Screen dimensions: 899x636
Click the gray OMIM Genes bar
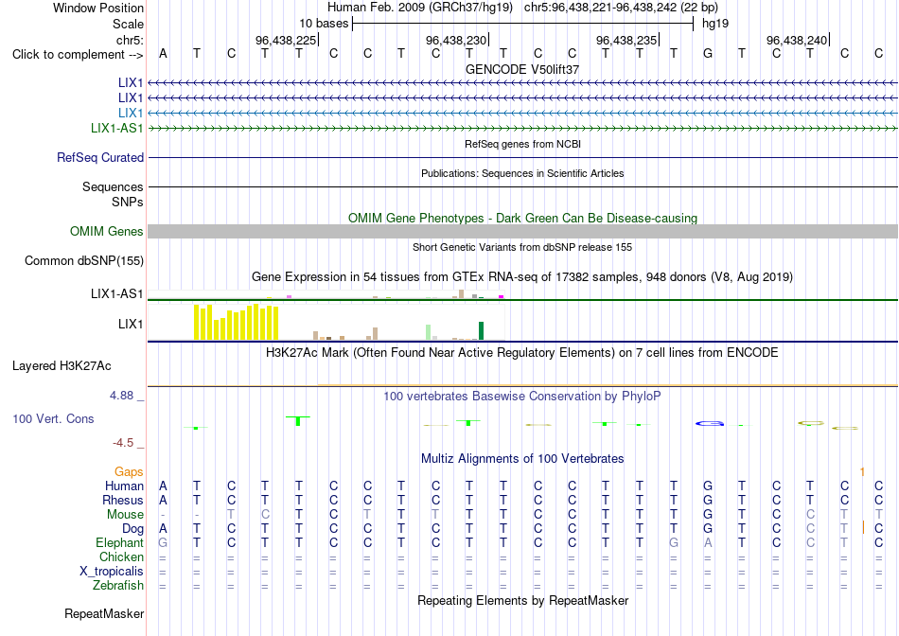tap(523, 231)
